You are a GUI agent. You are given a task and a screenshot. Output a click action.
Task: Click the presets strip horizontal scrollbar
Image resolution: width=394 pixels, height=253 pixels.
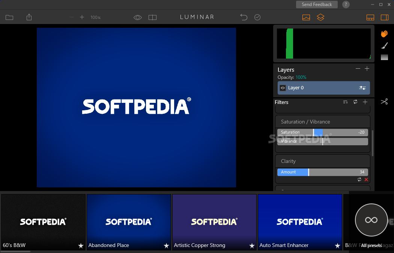(15, 251)
